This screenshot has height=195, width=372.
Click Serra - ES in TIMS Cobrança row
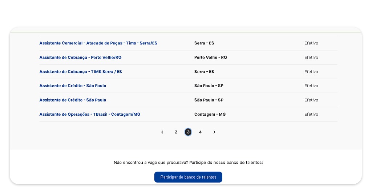[204, 72]
